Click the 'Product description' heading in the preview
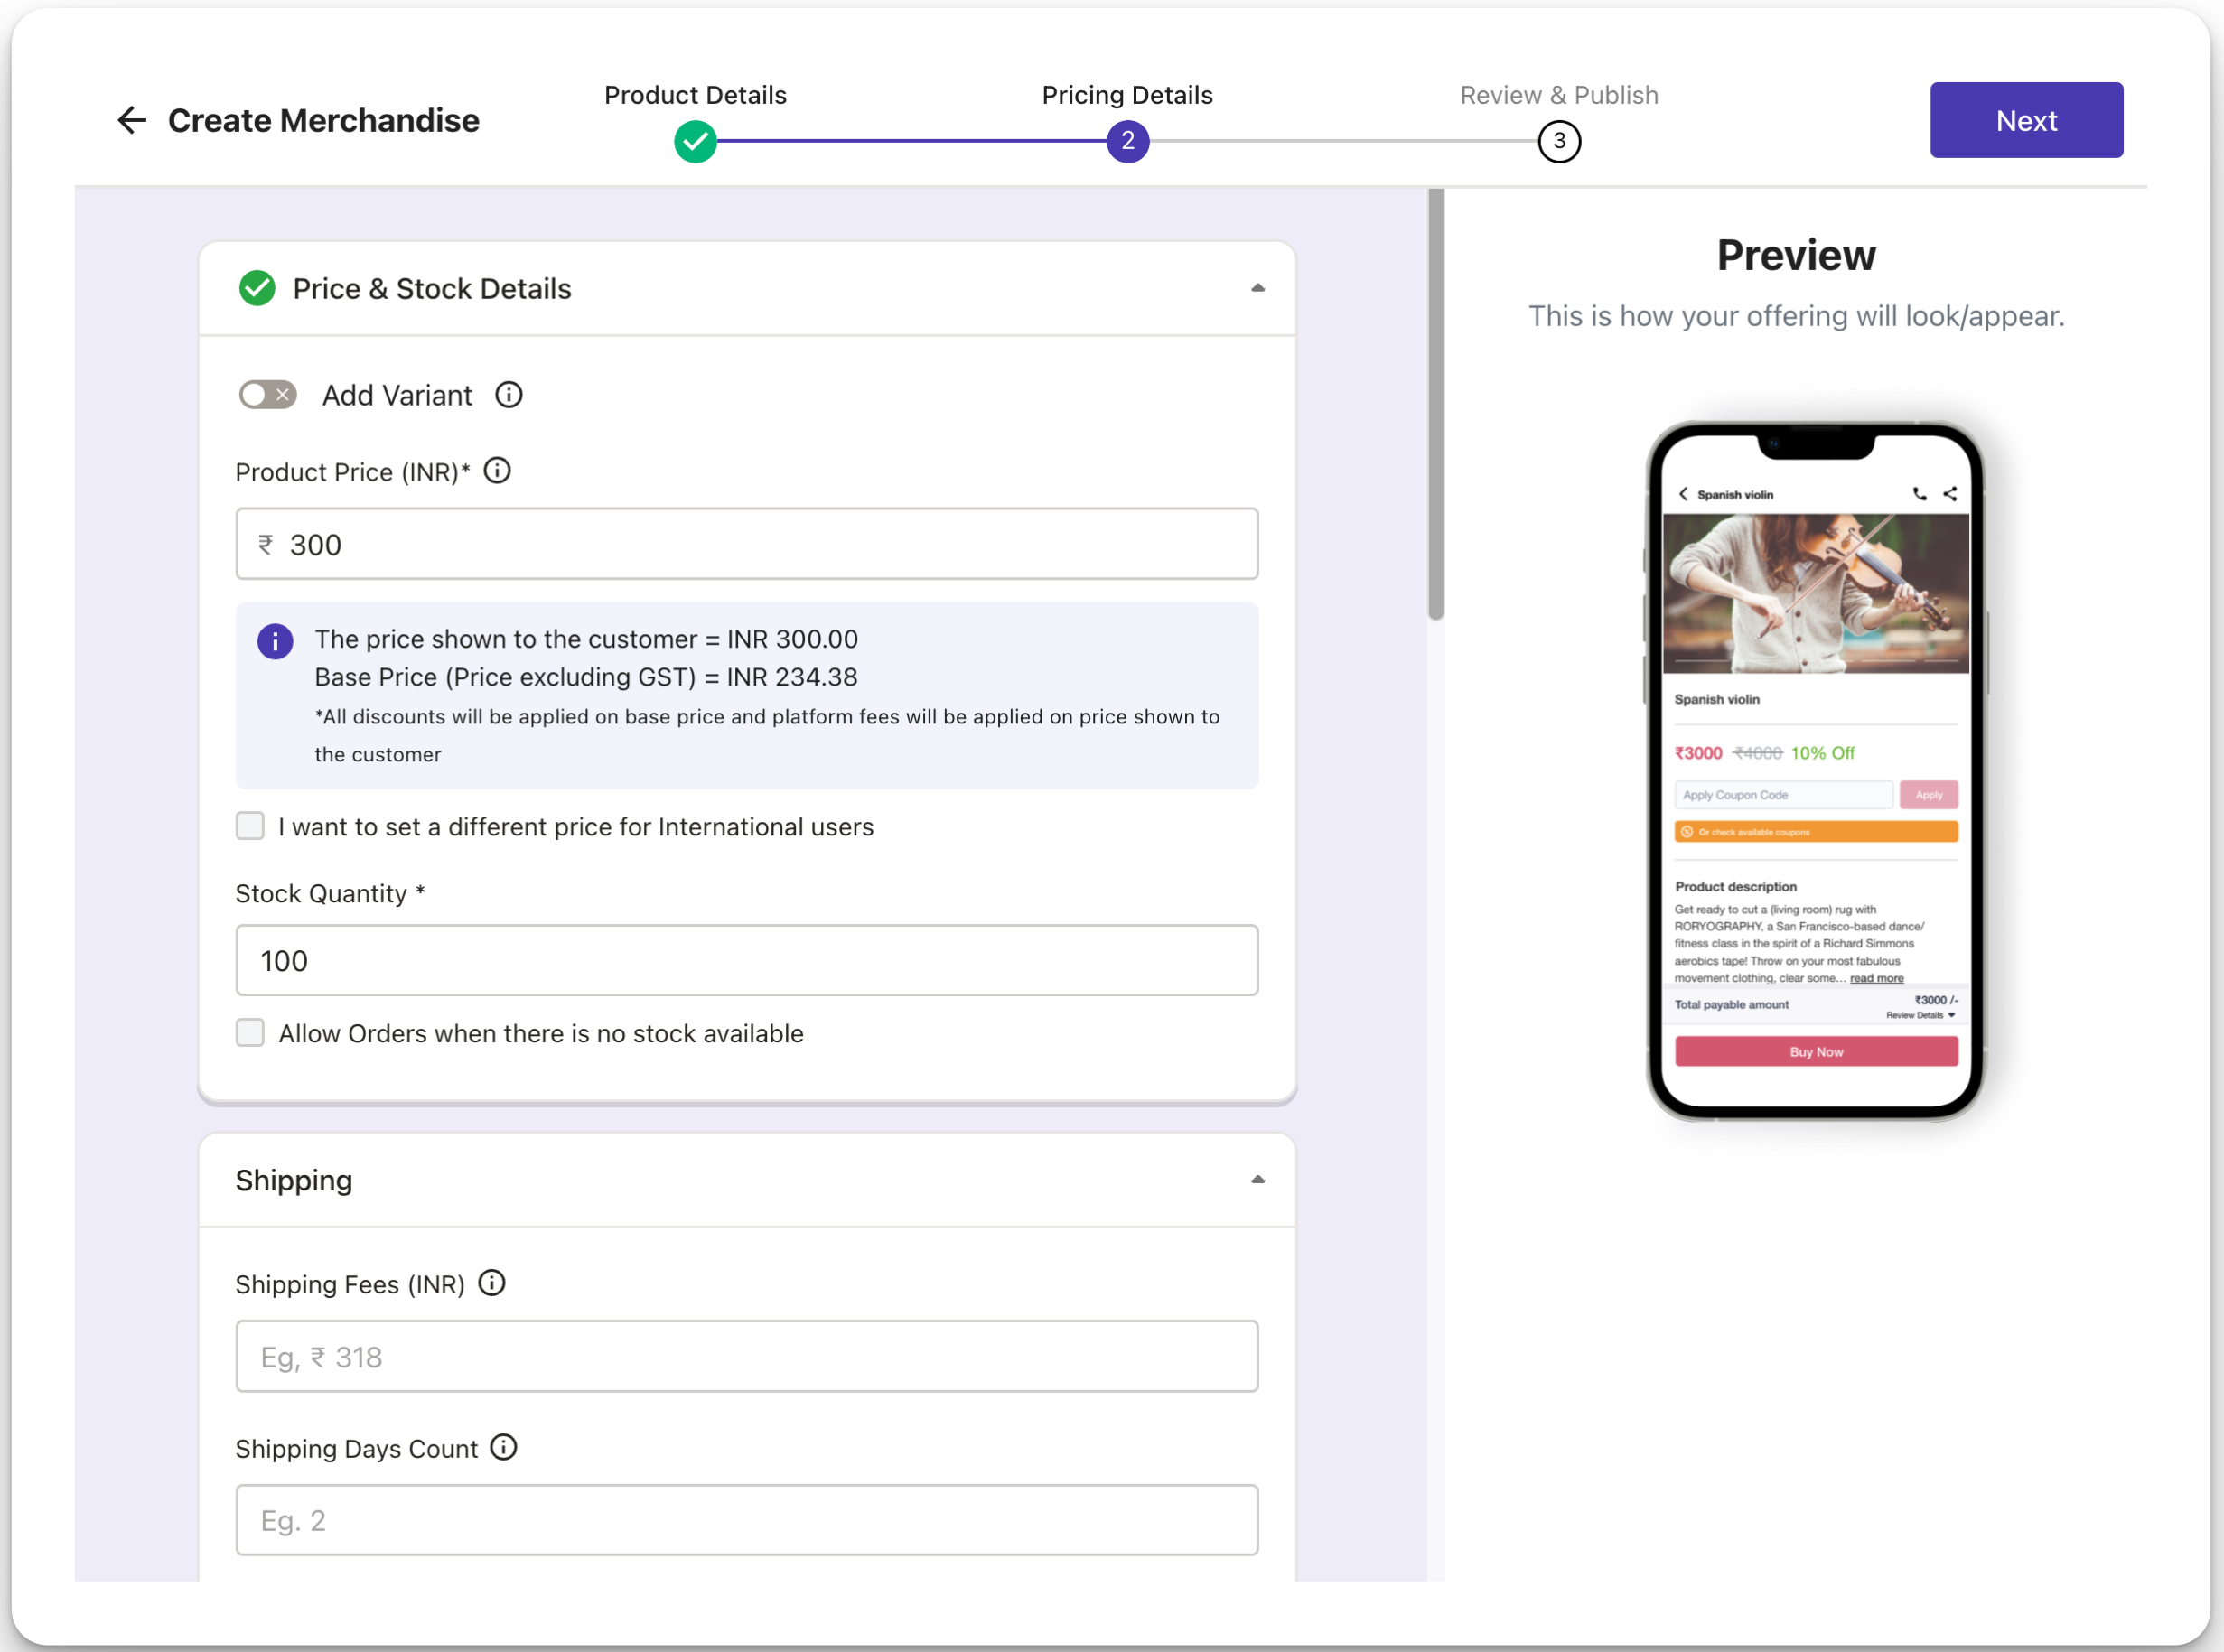2224x1652 pixels. [1735, 887]
